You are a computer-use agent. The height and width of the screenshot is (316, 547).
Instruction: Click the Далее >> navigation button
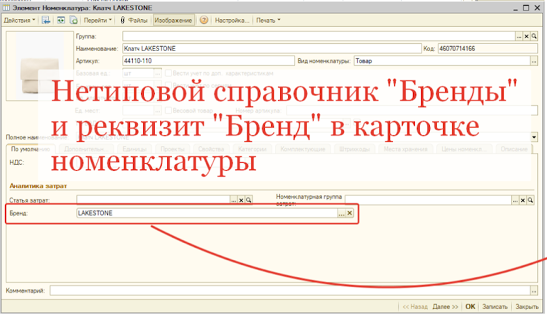pyautogui.click(x=446, y=306)
